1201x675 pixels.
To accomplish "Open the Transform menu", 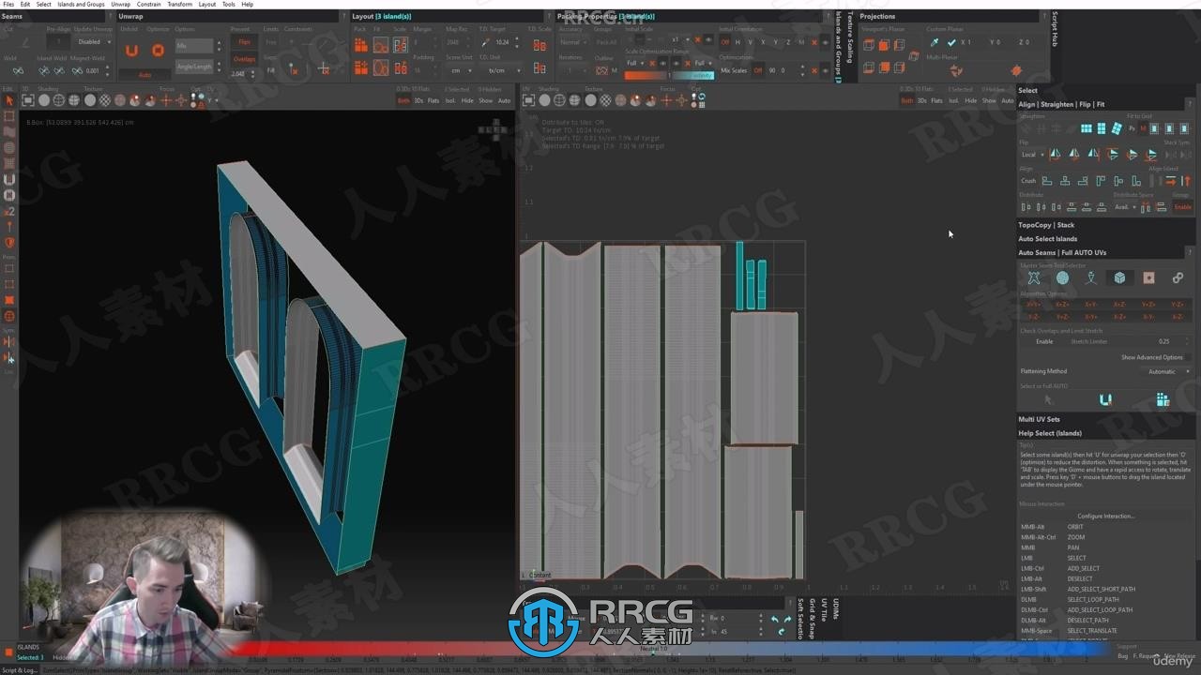I will pyautogui.click(x=179, y=4).
